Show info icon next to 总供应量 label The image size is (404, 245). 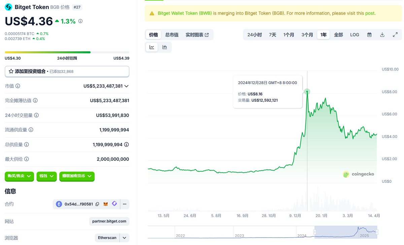27,144
